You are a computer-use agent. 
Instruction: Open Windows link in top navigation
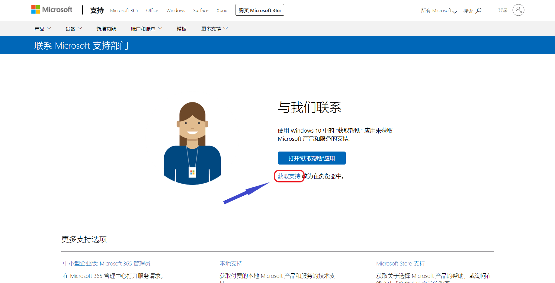(175, 11)
